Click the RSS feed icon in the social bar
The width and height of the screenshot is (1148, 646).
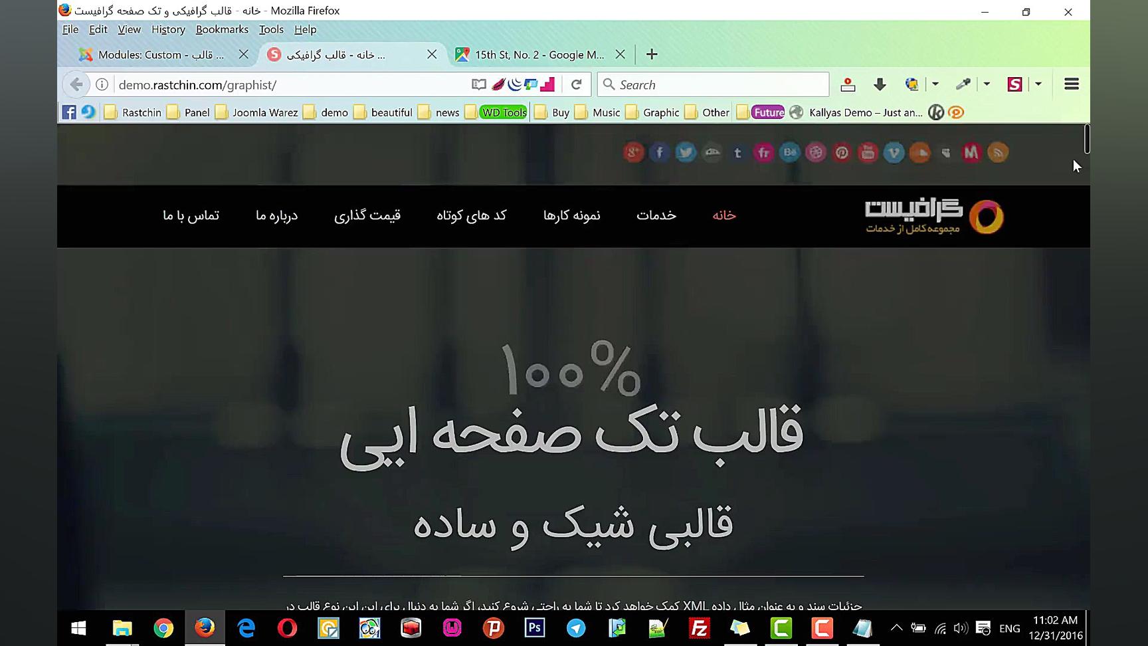(999, 152)
